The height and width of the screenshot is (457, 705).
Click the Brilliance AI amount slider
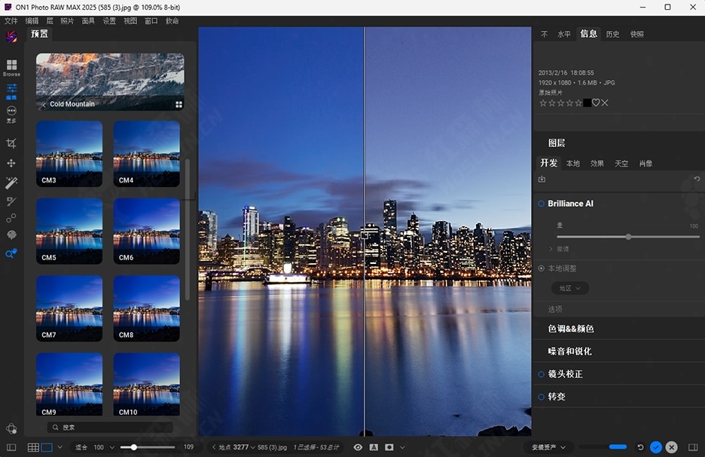(628, 237)
